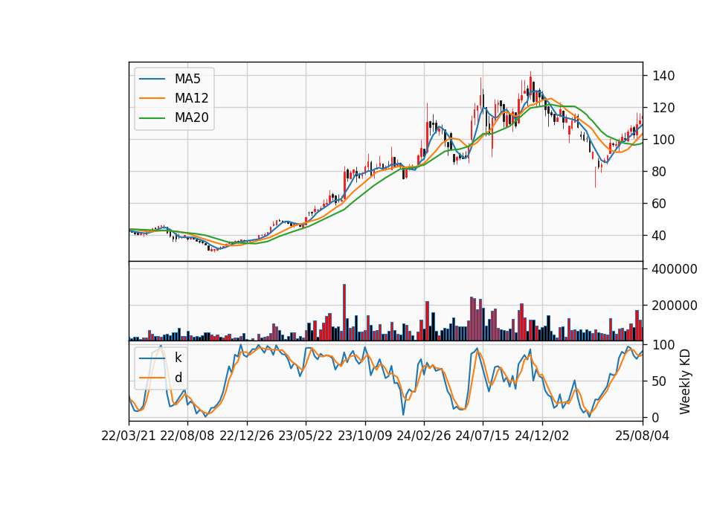
Task: Click the 120 price axis tick label
Action: 663,108
